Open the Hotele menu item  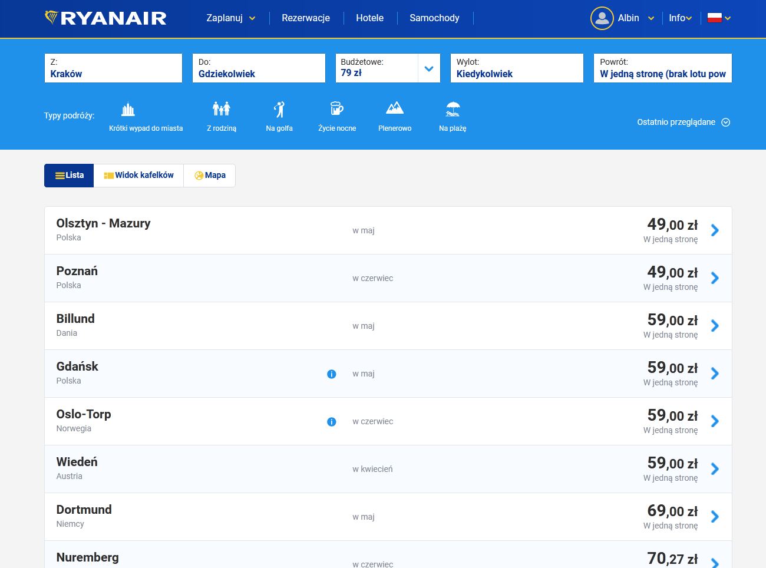(369, 18)
